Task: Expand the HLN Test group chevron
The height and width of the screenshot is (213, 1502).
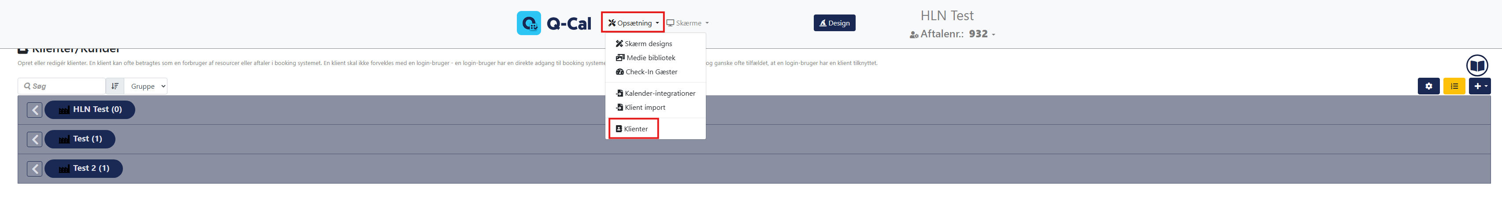Action: click(35, 109)
